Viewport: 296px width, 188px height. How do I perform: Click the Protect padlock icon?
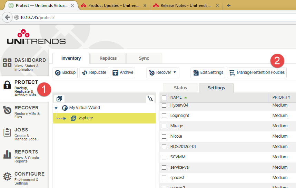tap(7, 85)
